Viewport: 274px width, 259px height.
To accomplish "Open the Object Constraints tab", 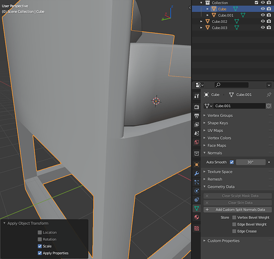I will (x=196, y=200).
